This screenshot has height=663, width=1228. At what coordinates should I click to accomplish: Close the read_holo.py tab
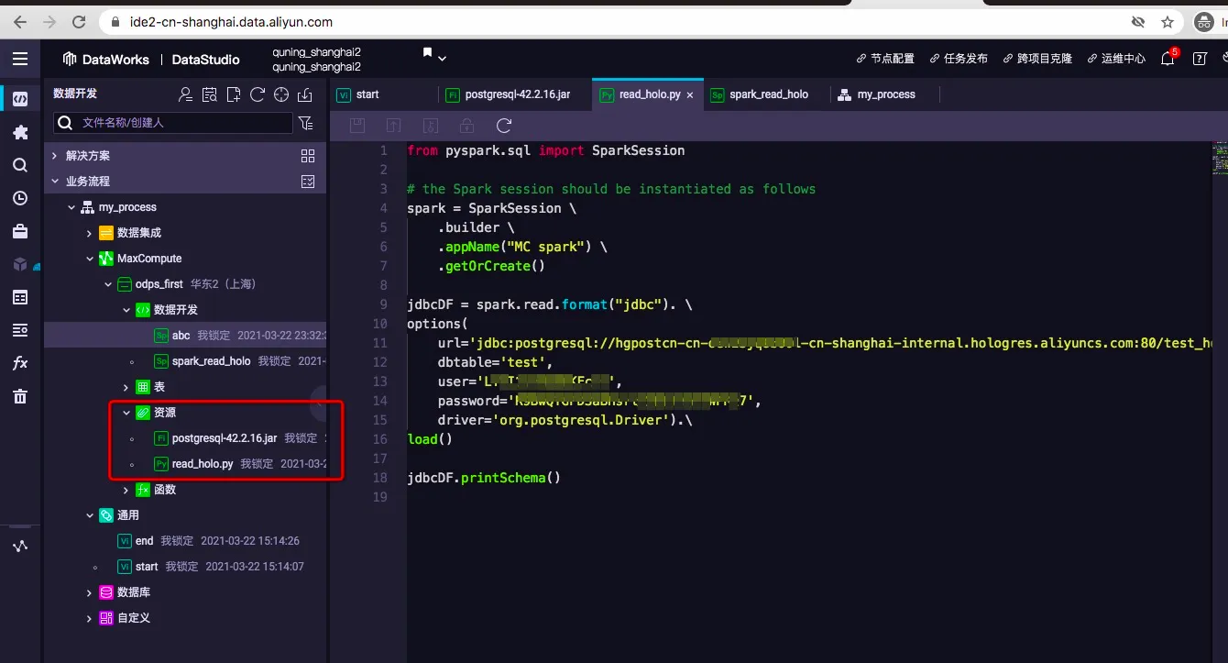pos(690,94)
